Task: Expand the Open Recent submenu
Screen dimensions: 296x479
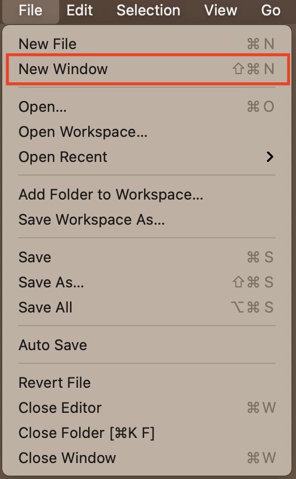Action: pyautogui.click(x=147, y=157)
